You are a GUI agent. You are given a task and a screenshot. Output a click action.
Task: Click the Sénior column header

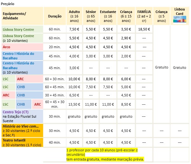tap(91, 16)
